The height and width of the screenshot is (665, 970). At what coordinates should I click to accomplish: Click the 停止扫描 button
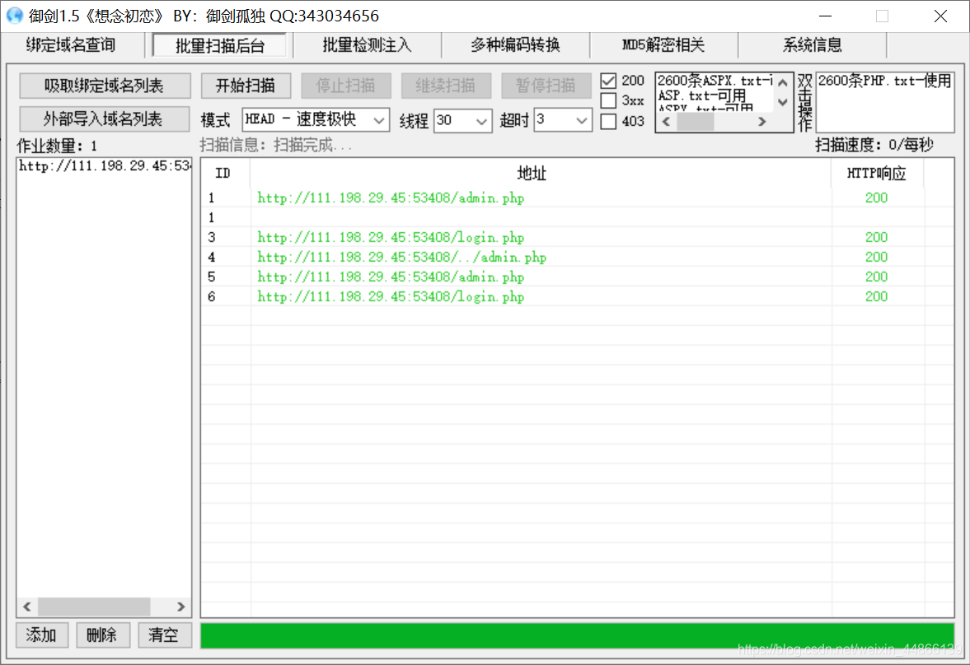pyautogui.click(x=346, y=86)
